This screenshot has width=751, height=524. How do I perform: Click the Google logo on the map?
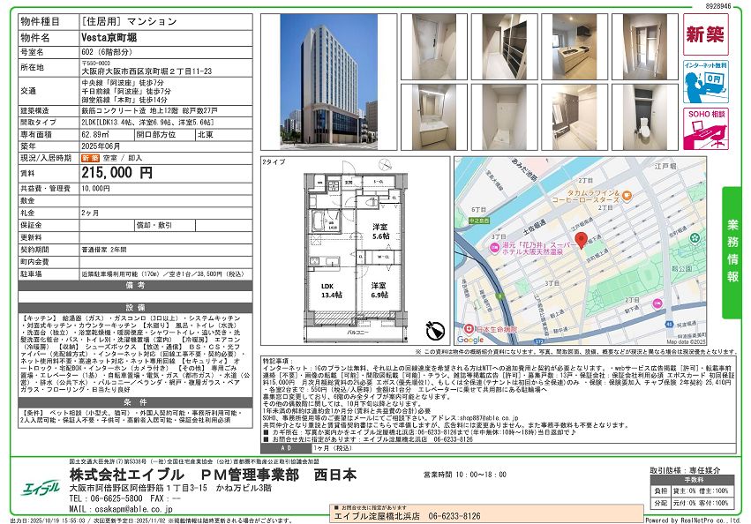pos(470,339)
